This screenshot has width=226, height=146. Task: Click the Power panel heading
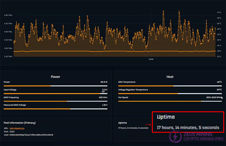[x=55, y=77]
